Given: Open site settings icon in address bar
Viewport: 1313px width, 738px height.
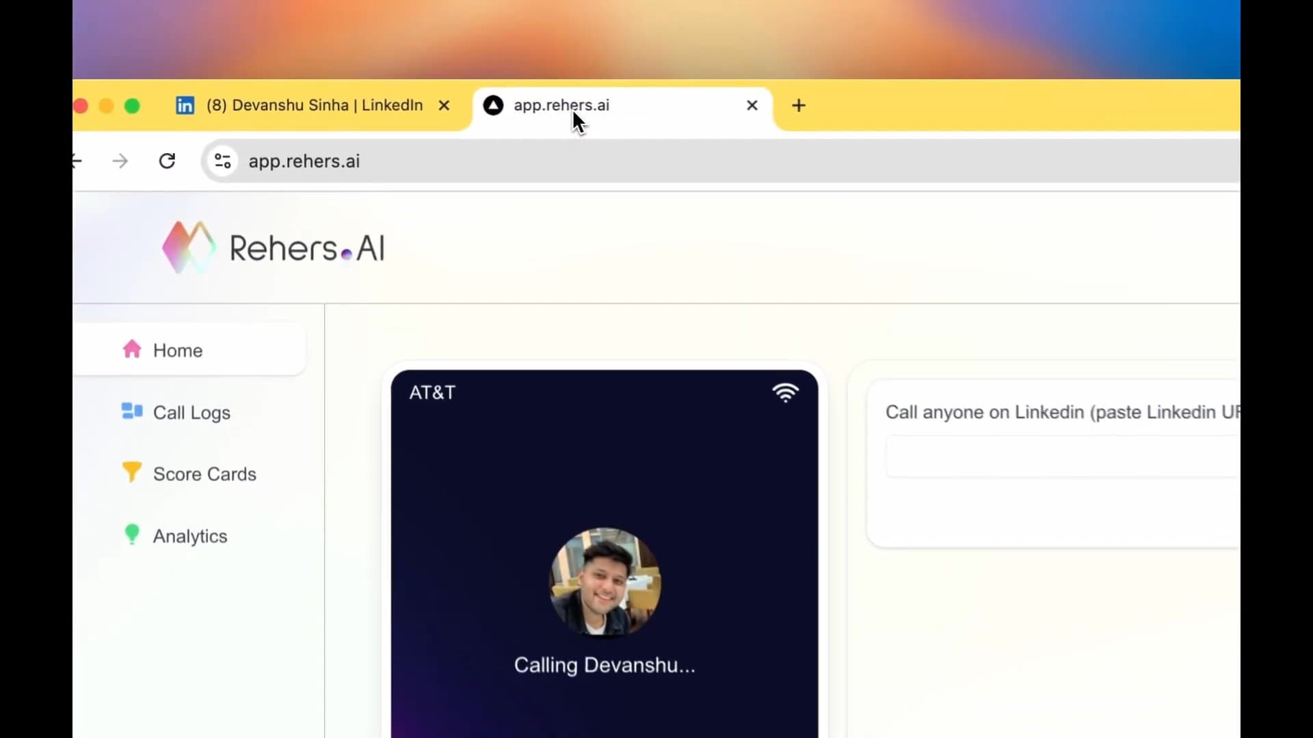Looking at the screenshot, I should (x=222, y=161).
